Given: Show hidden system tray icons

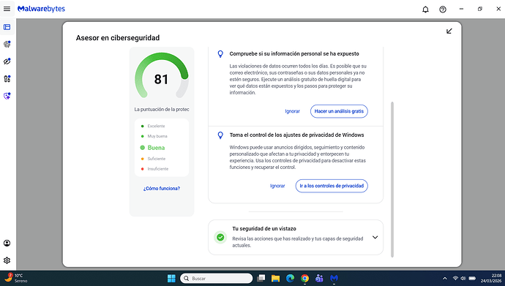Looking at the screenshot, I should tap(445, 278).
